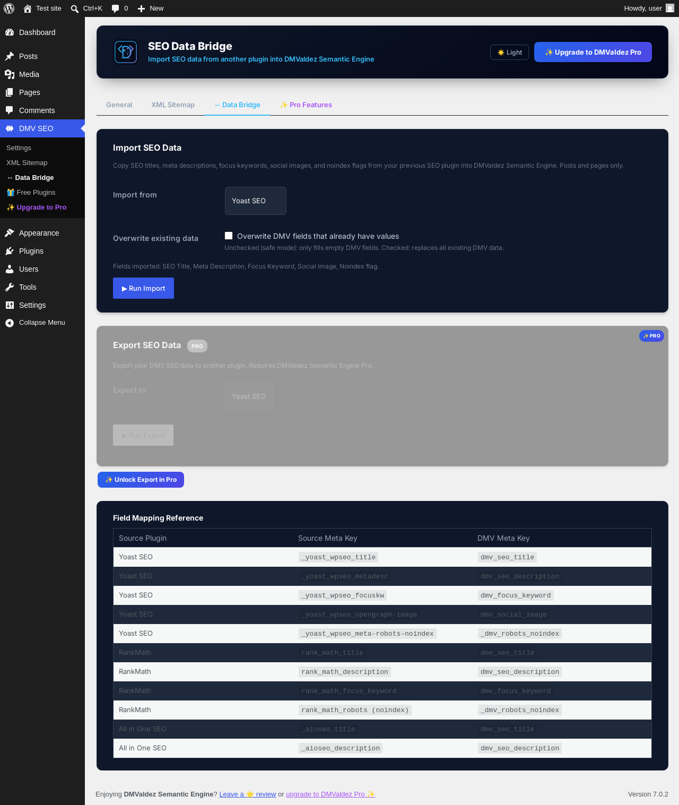This screenshot has width=679, height=805.
Task: Open the Howdy, user account menu
Action: tap(649, 8)
